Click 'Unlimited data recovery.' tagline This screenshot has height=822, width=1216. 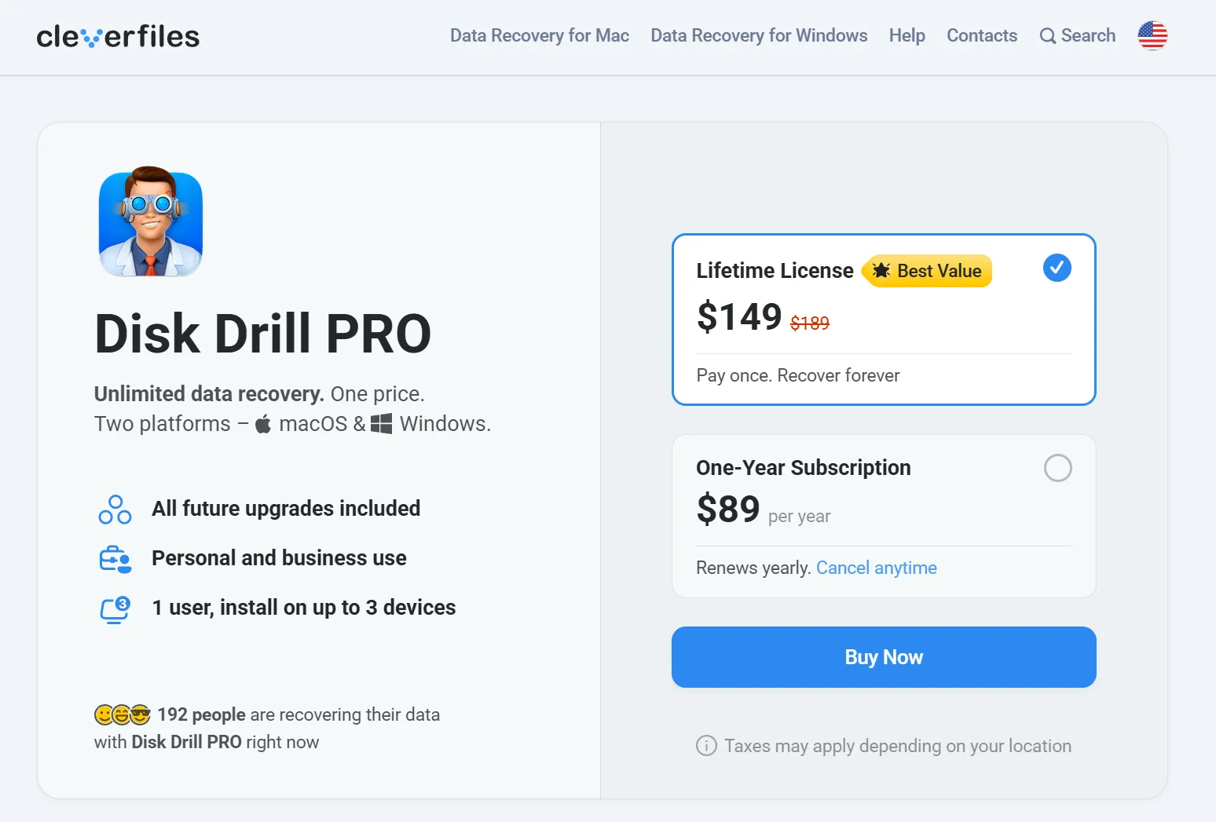click(209, 393)
